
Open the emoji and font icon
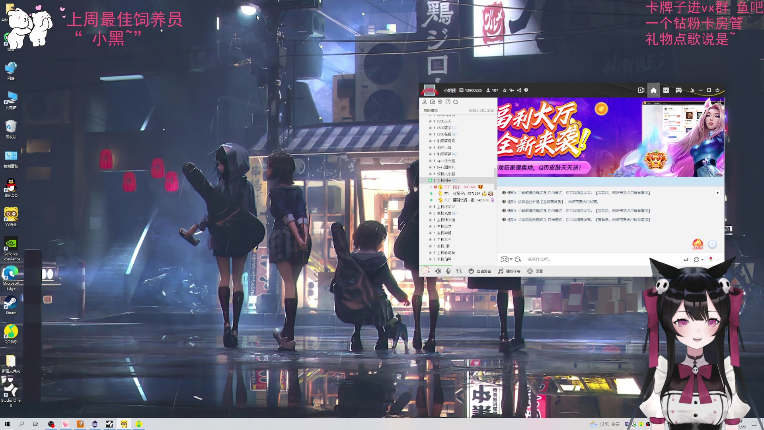pyautogui.click(x=518, y=259)
